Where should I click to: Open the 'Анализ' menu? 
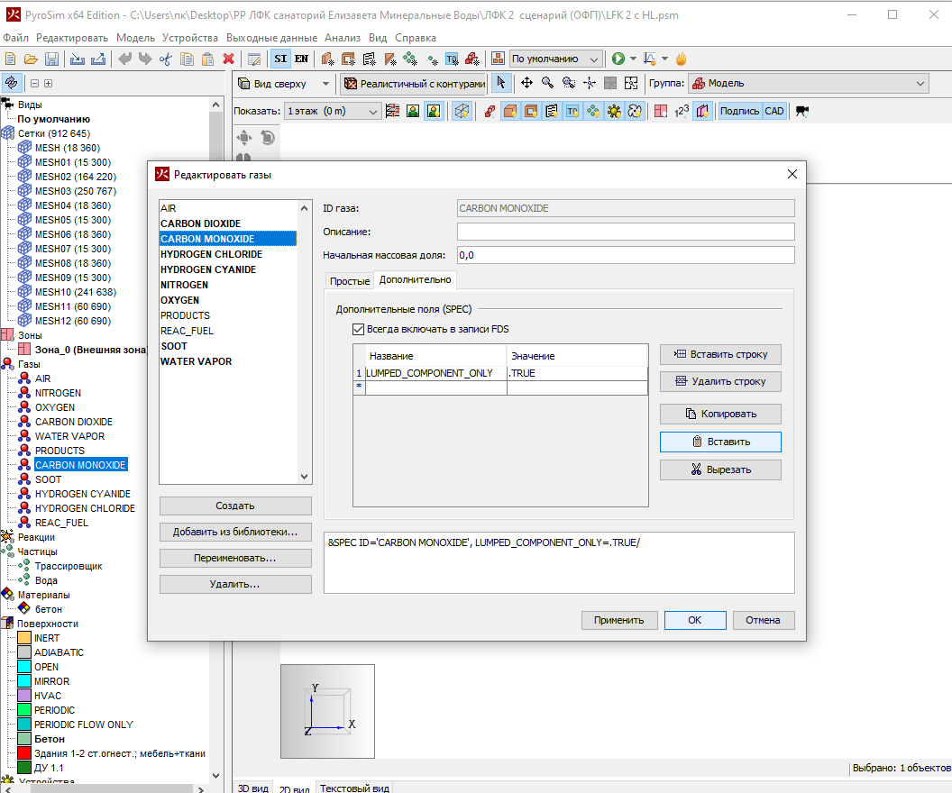click(x=343, y=38)
